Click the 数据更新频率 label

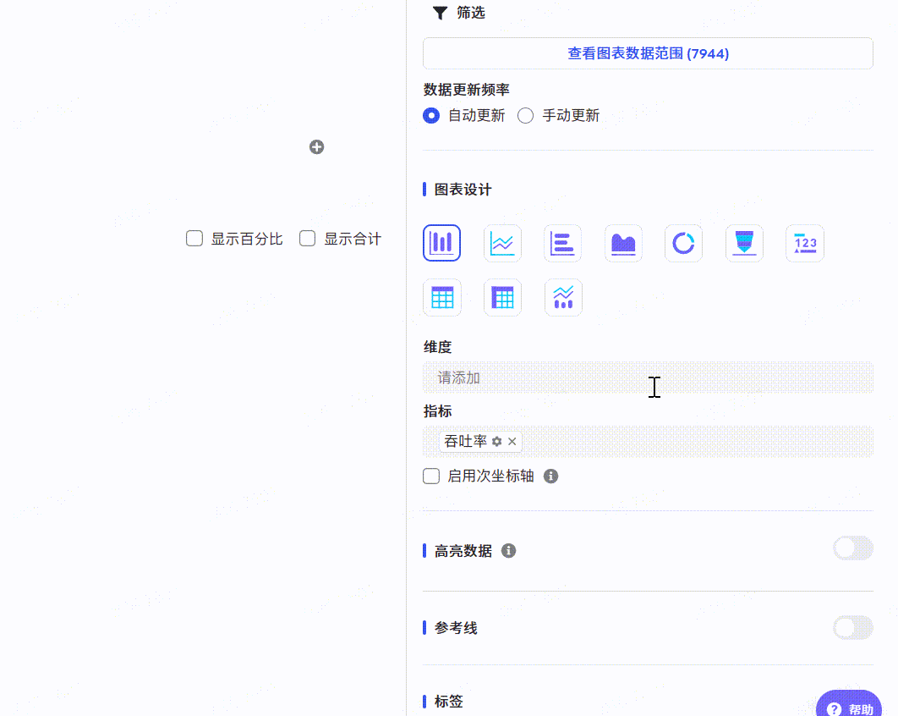pos(466,90)
